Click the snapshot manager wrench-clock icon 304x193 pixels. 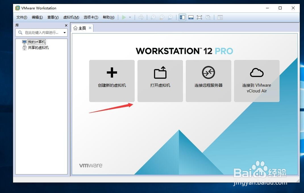pyautogui.click(x=170, y=17)
